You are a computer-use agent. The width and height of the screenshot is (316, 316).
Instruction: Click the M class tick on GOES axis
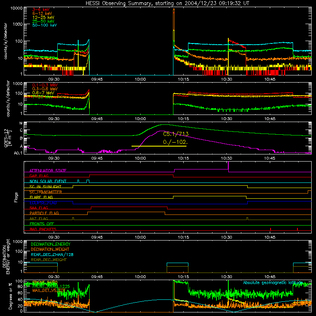(x=21, y=123)
